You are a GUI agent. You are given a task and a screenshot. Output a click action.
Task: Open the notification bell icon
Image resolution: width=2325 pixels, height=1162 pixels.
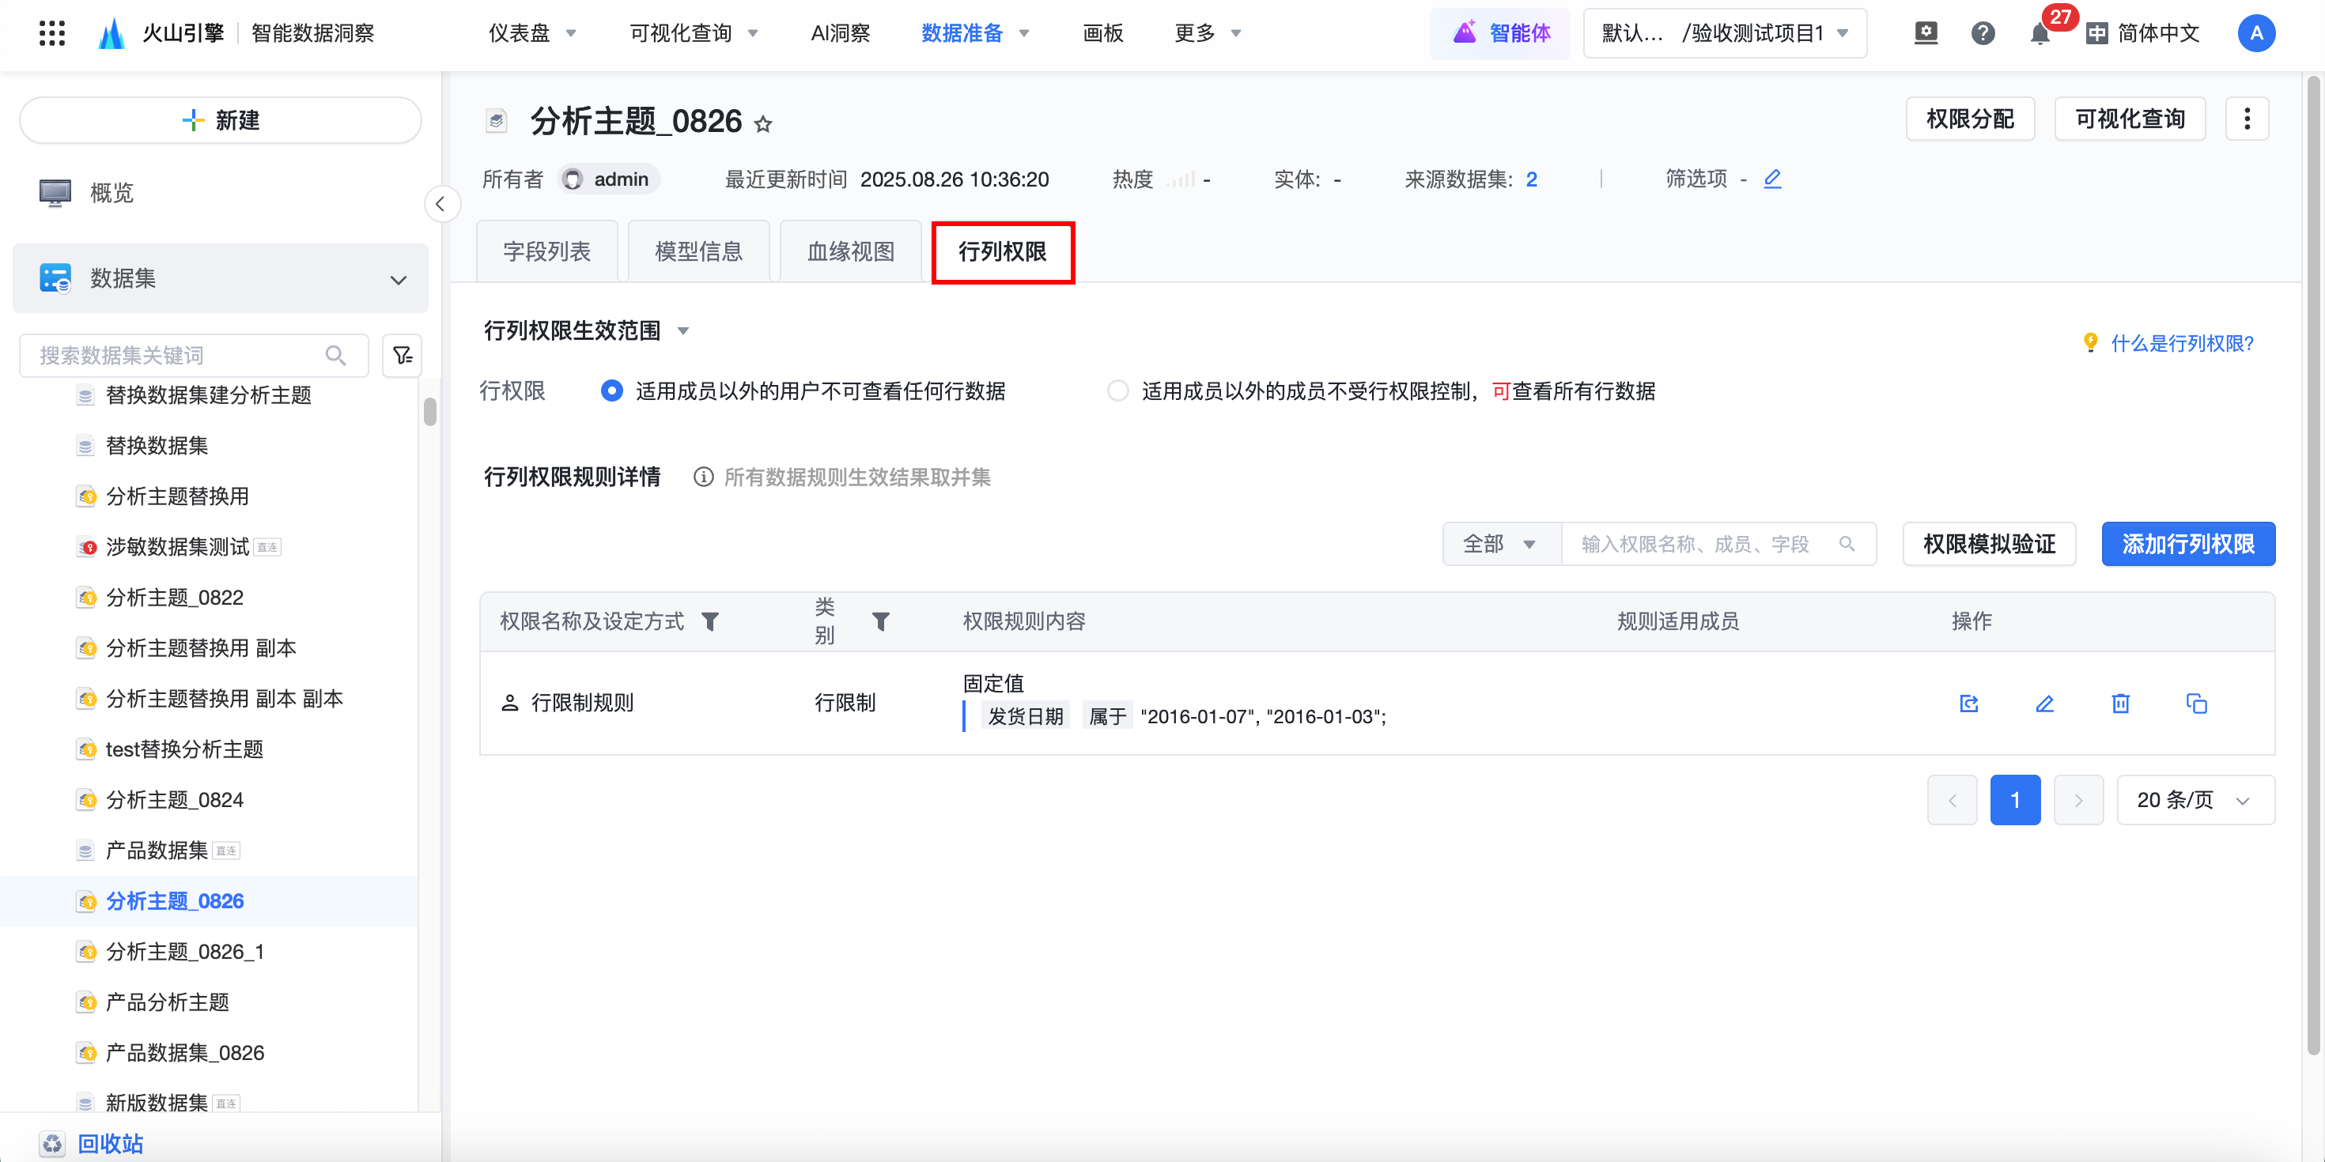coord(2039,34)
